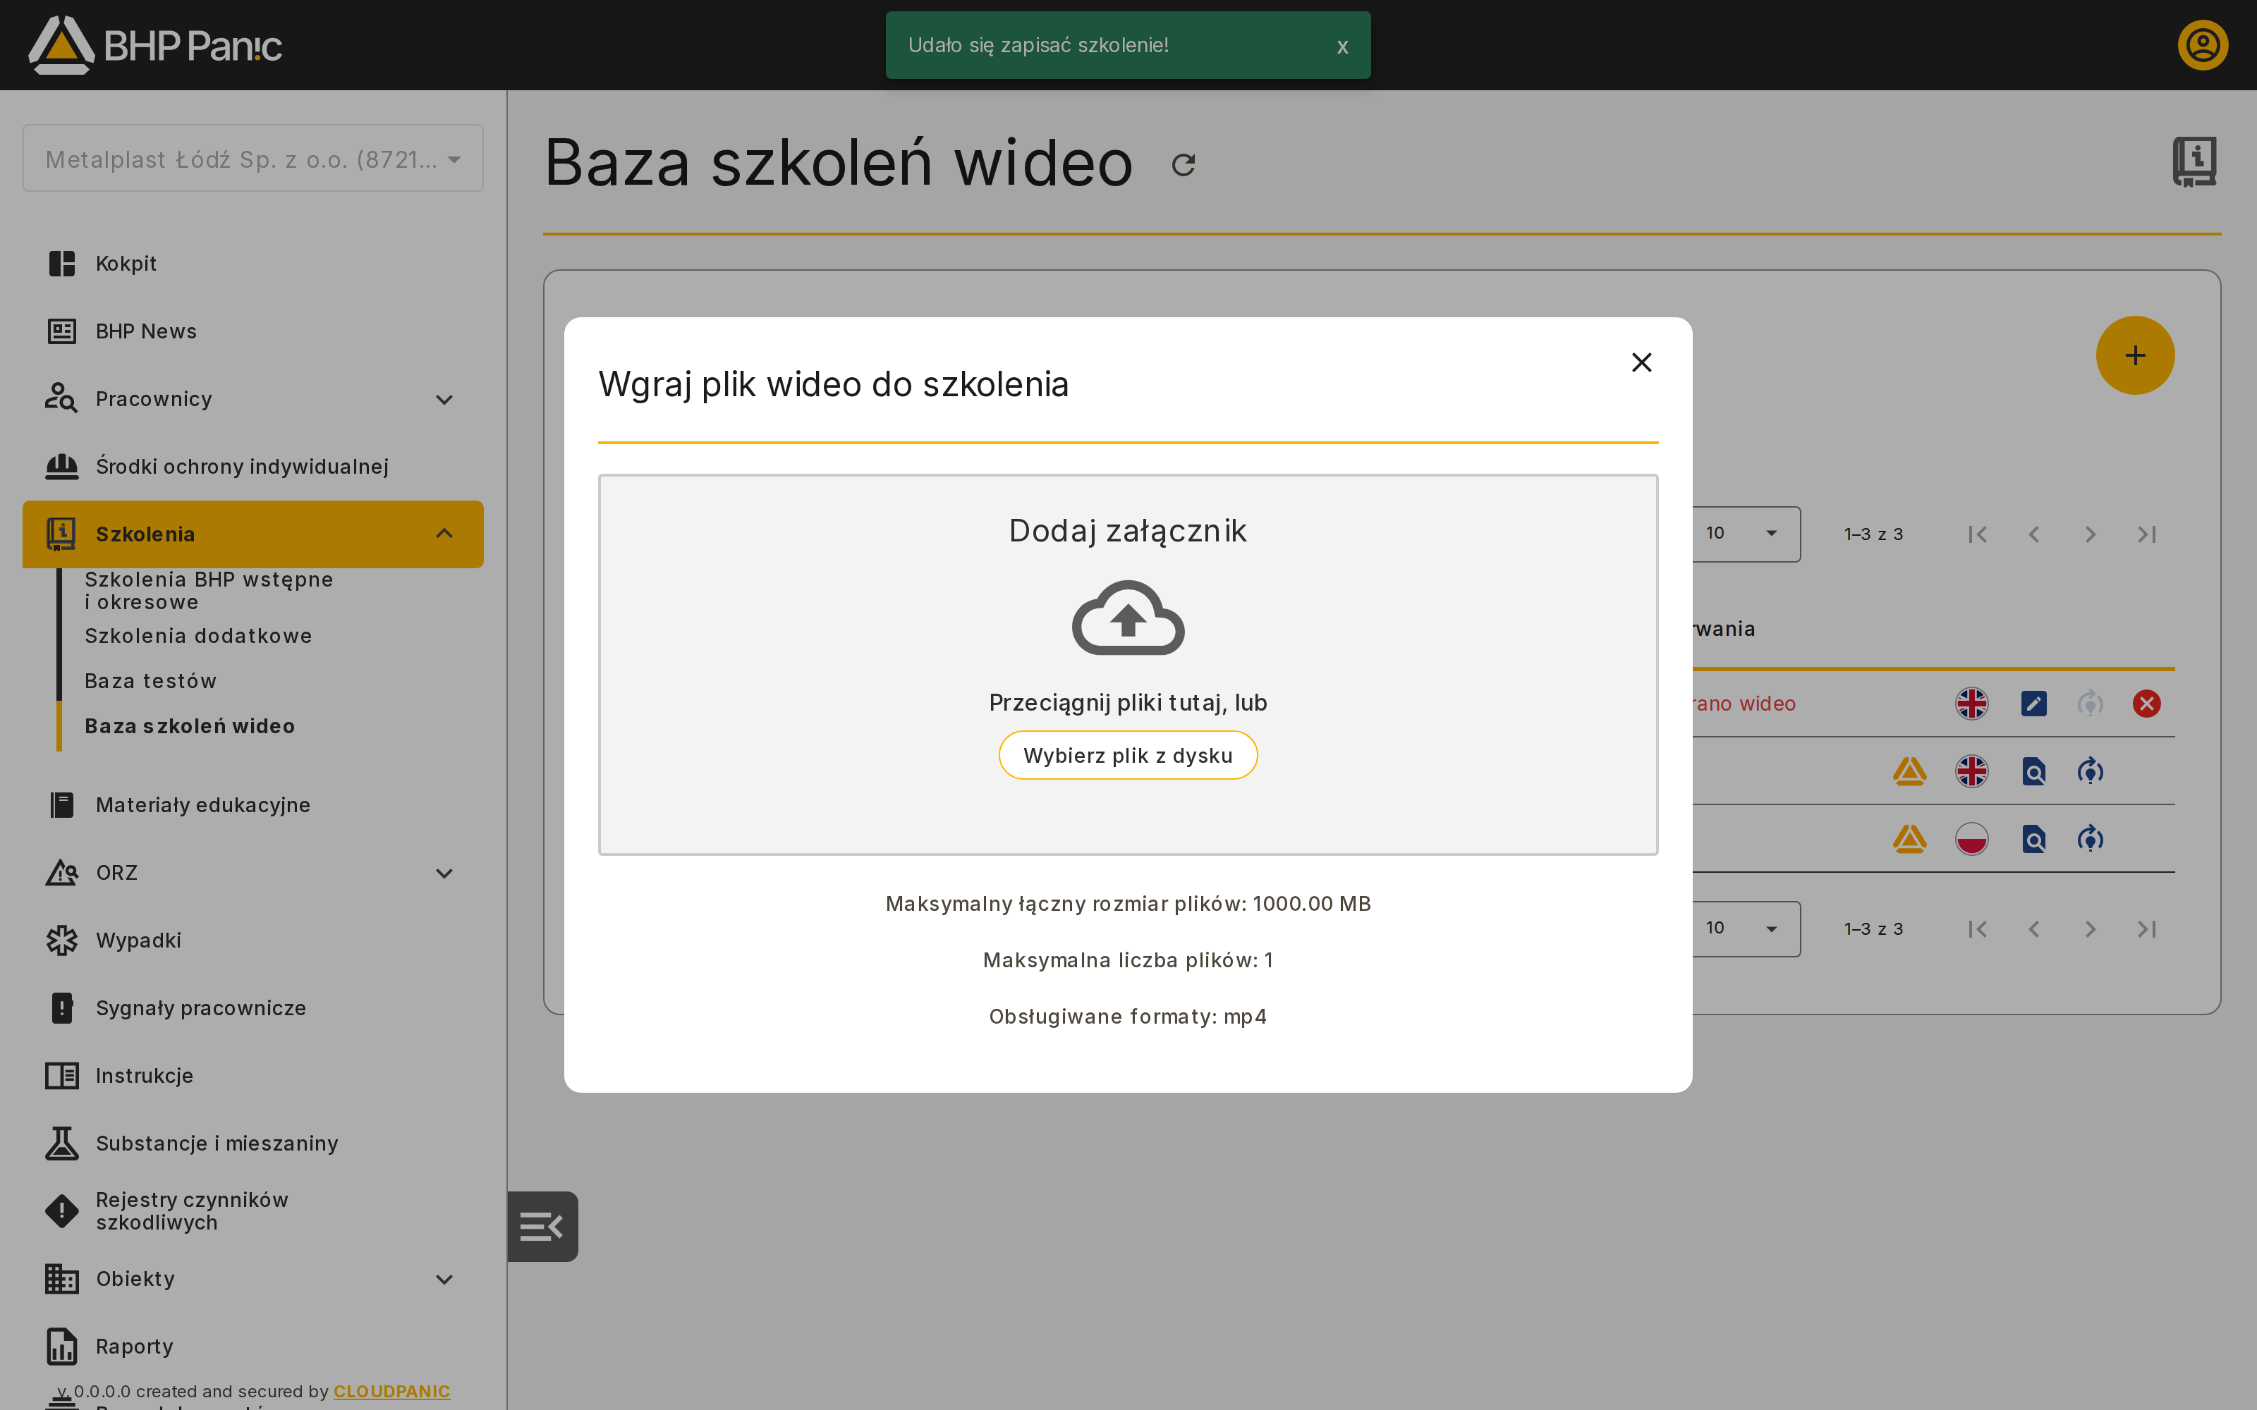2257x1410 pixels.
Task: Click the BHP Panic logo
Action: tap(155, 44)
